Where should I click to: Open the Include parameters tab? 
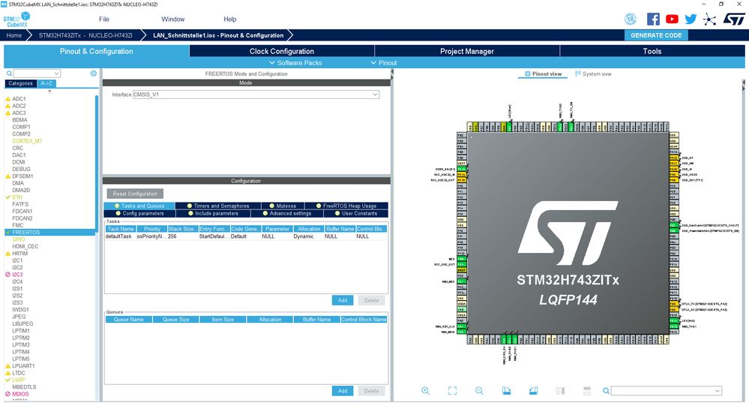point(213,213)
